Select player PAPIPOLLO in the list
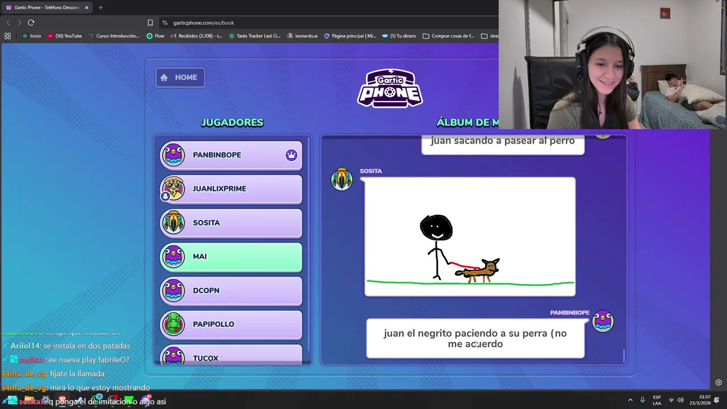Viewport: 727px width, 409px height. [231, 324]
